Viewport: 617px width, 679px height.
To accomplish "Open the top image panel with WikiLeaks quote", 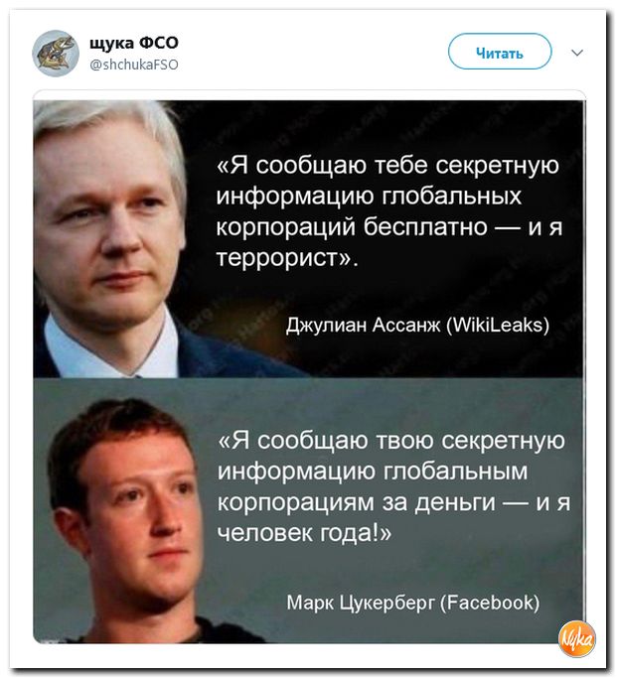I will click(x=308, y=238).
